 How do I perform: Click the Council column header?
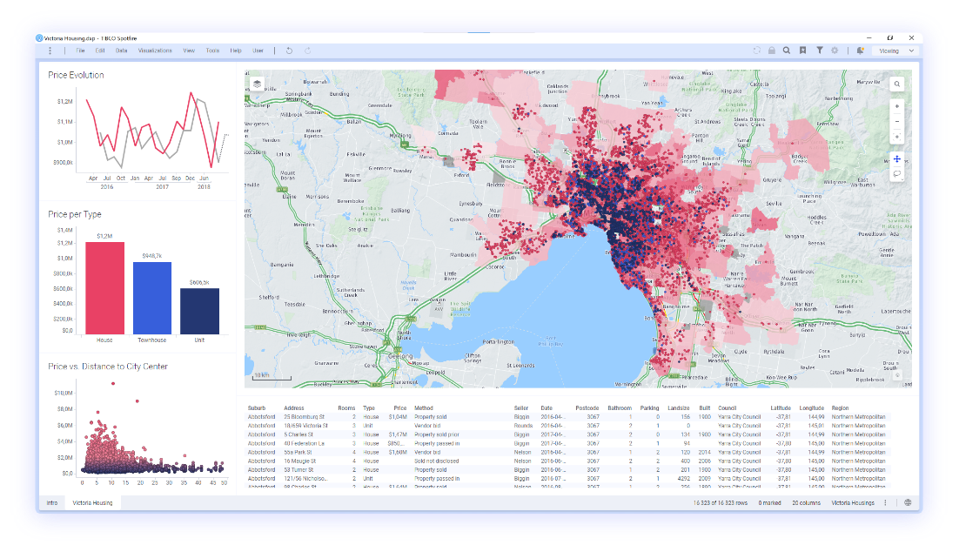click(x=728, y=407)
